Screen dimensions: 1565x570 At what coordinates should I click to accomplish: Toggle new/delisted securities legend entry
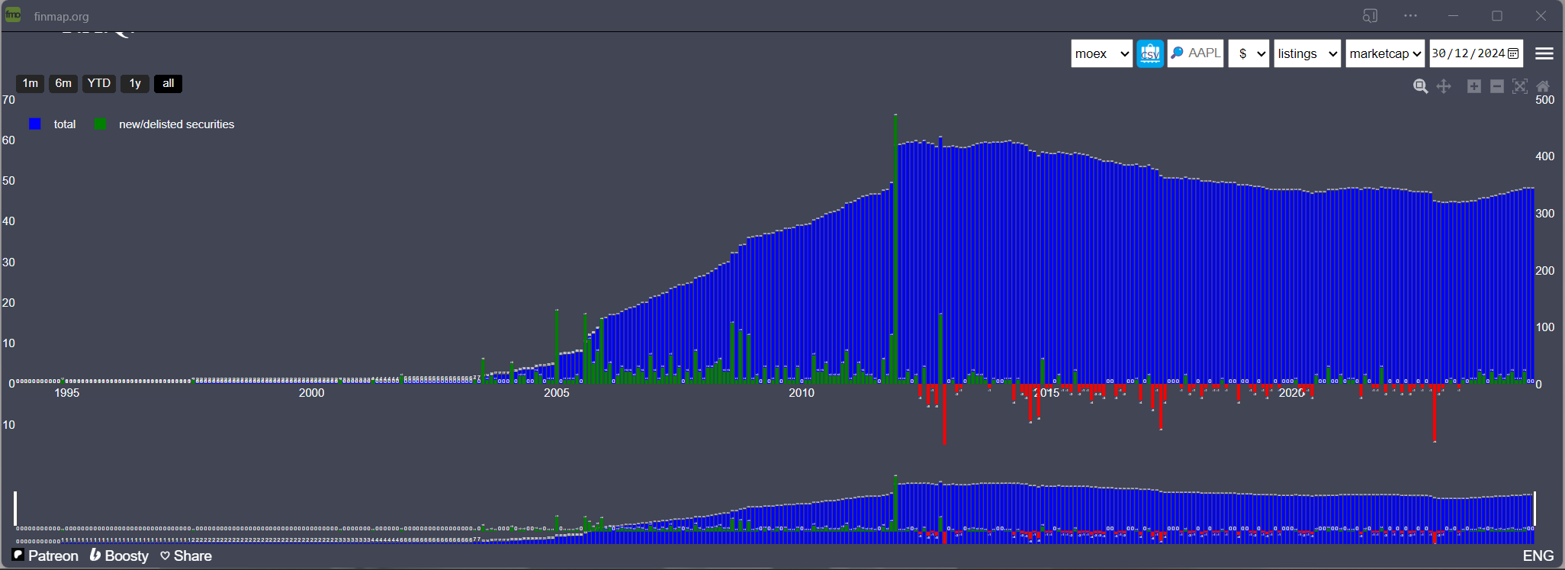(x=165, y=124)
